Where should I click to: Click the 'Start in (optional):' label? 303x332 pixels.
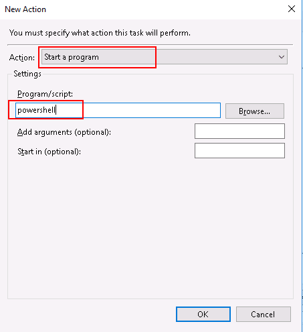(49, 152)
